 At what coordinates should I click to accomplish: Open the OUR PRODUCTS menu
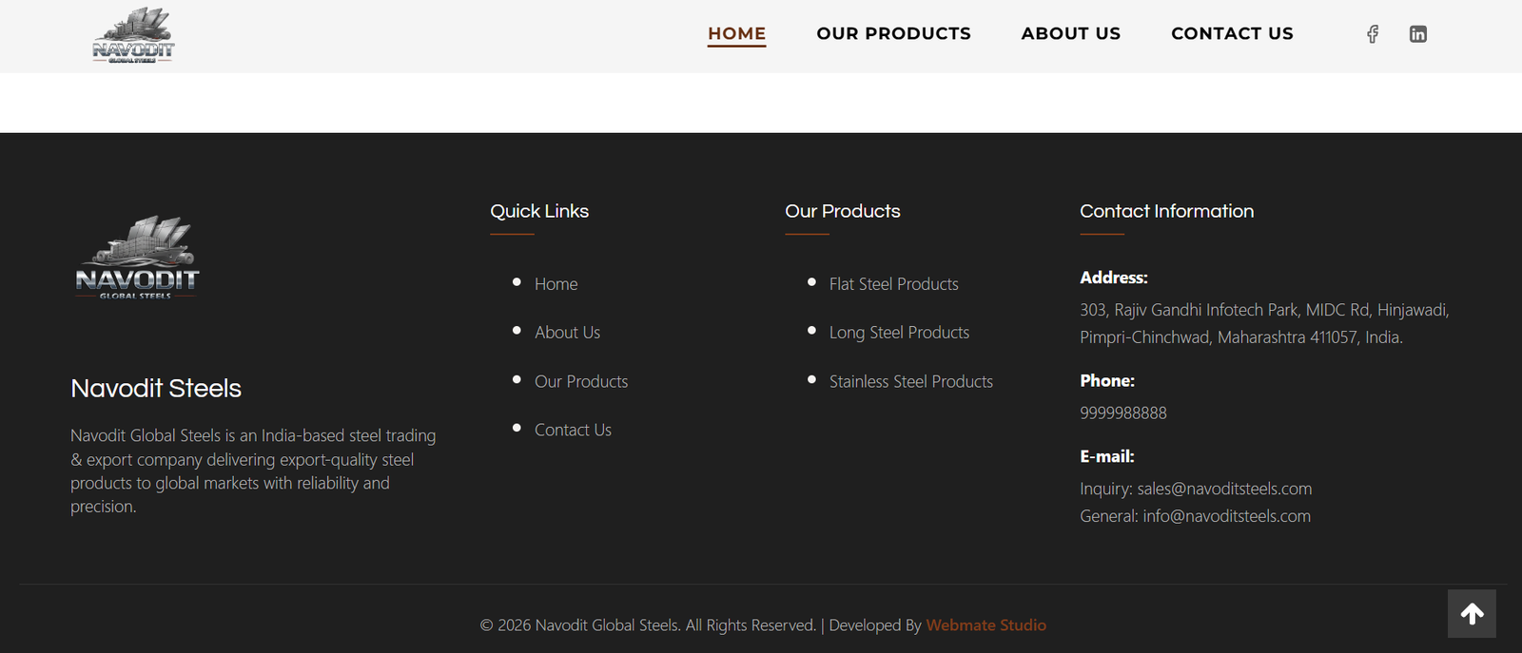tap(893, 33)
